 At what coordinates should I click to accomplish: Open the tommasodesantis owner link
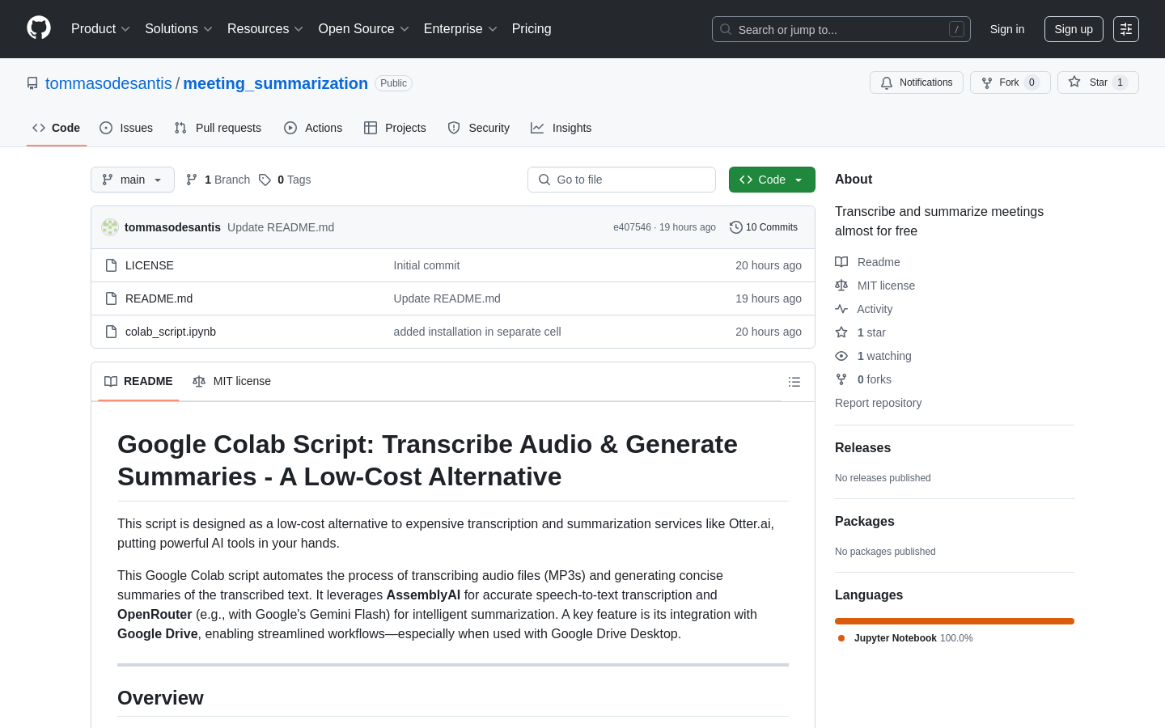[108, 83]
